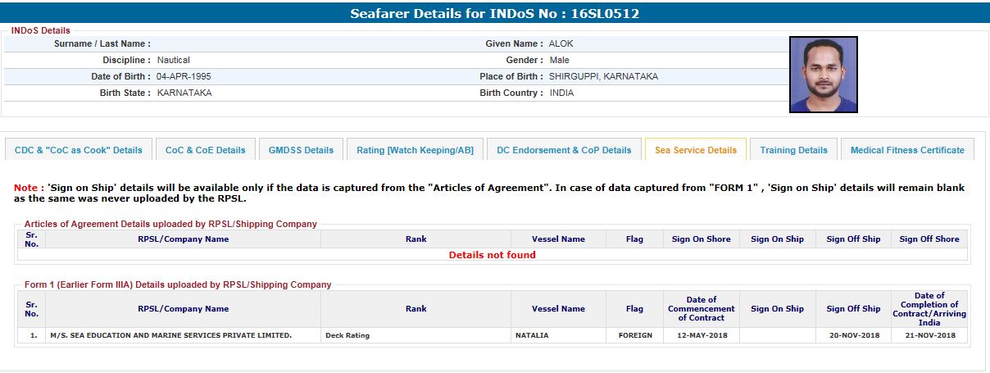This screenshot has width=990, height=373.
Task: Select the NATALIA vessel name cell
Action: (532, 335)
